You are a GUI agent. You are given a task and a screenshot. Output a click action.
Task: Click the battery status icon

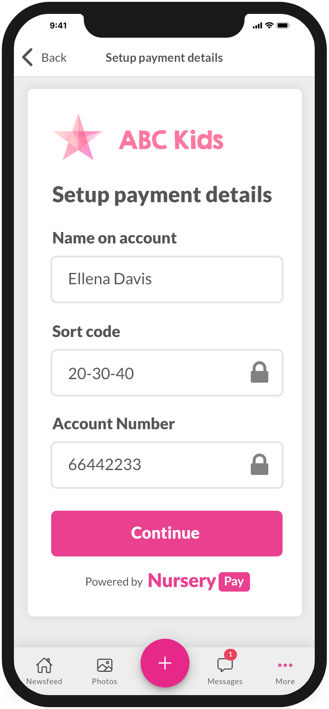(283, 26)
